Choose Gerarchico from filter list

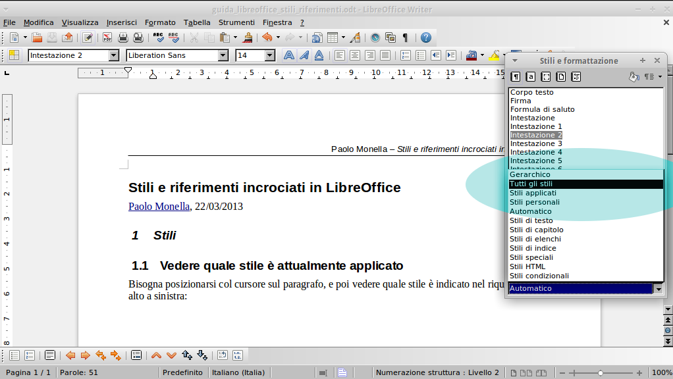click(x=586, y=174)
